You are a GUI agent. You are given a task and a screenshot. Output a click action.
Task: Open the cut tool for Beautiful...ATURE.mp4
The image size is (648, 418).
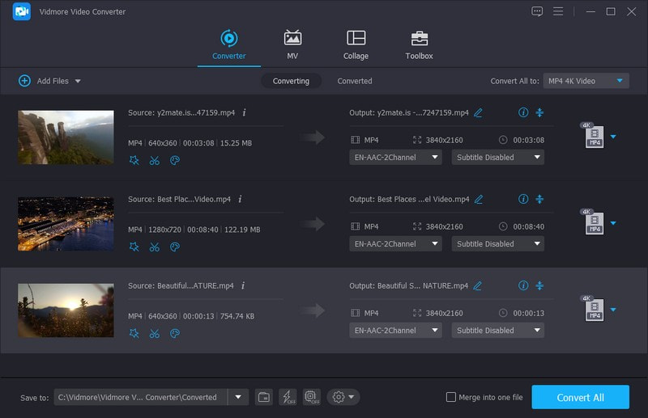(155, 333)
